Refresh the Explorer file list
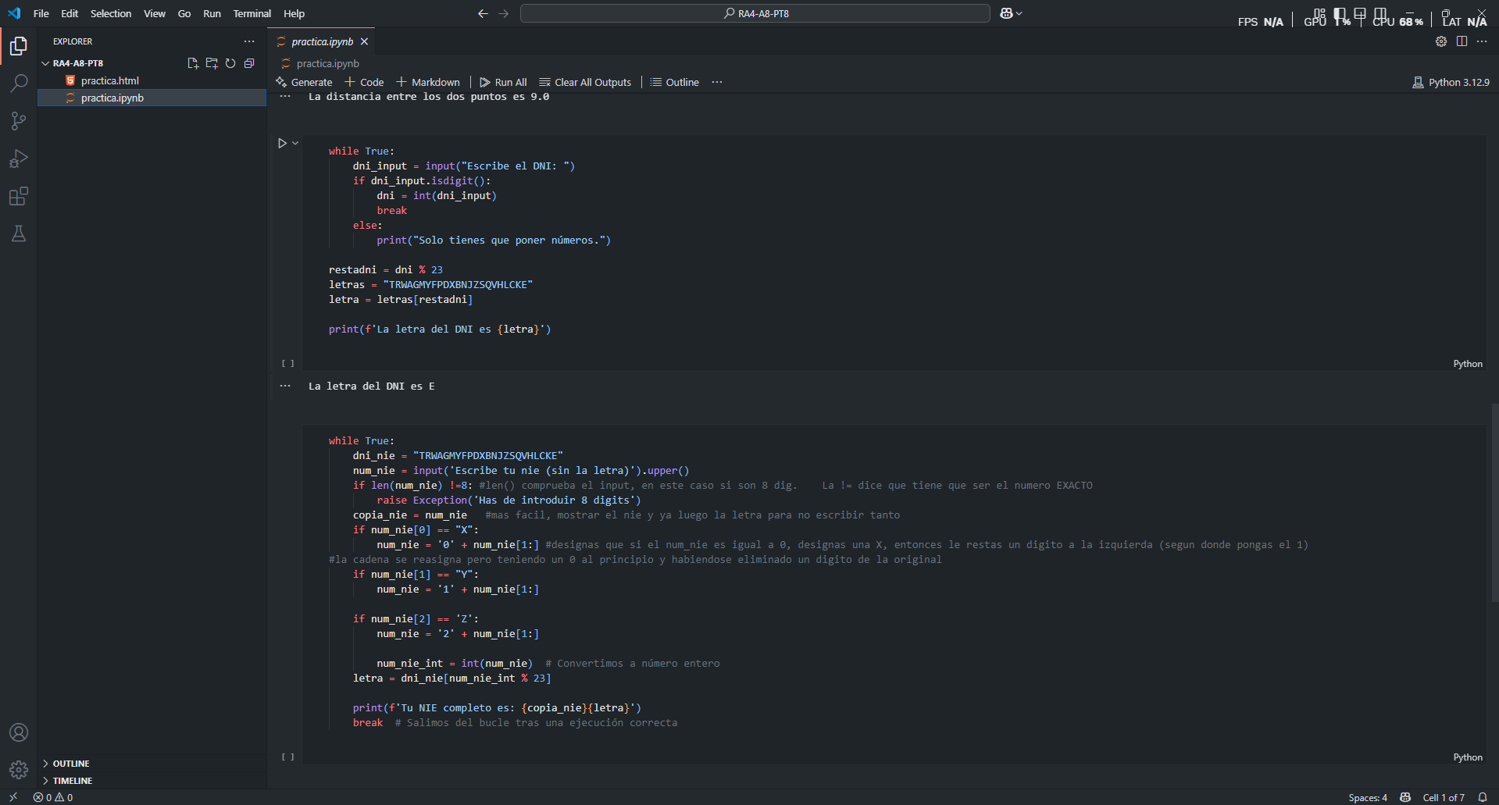Viewport: 1499px width, 805px height. pyautogui.click(x=230, y=63)
